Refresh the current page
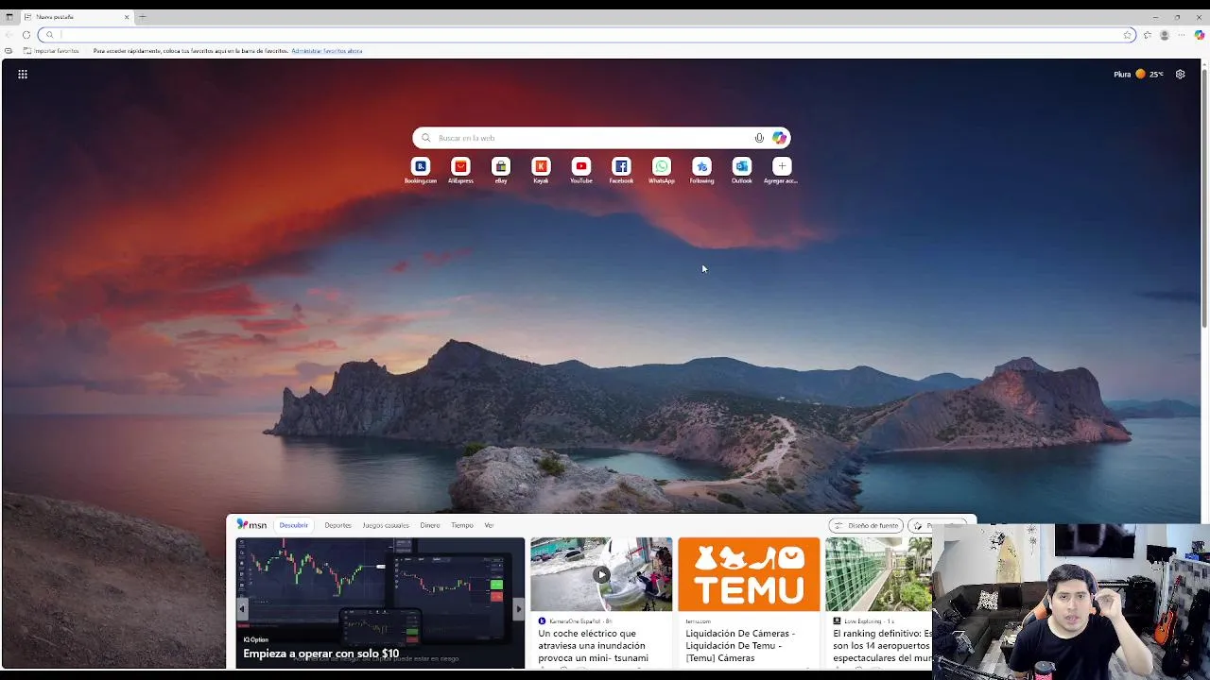The width and height of the screenshot is (1210, 680). point(26,35)
